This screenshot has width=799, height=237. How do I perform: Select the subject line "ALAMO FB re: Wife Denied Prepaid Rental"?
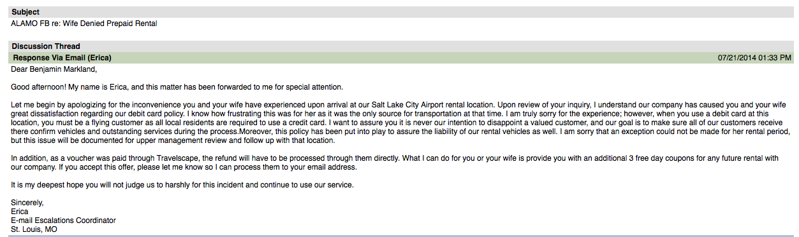84,24
